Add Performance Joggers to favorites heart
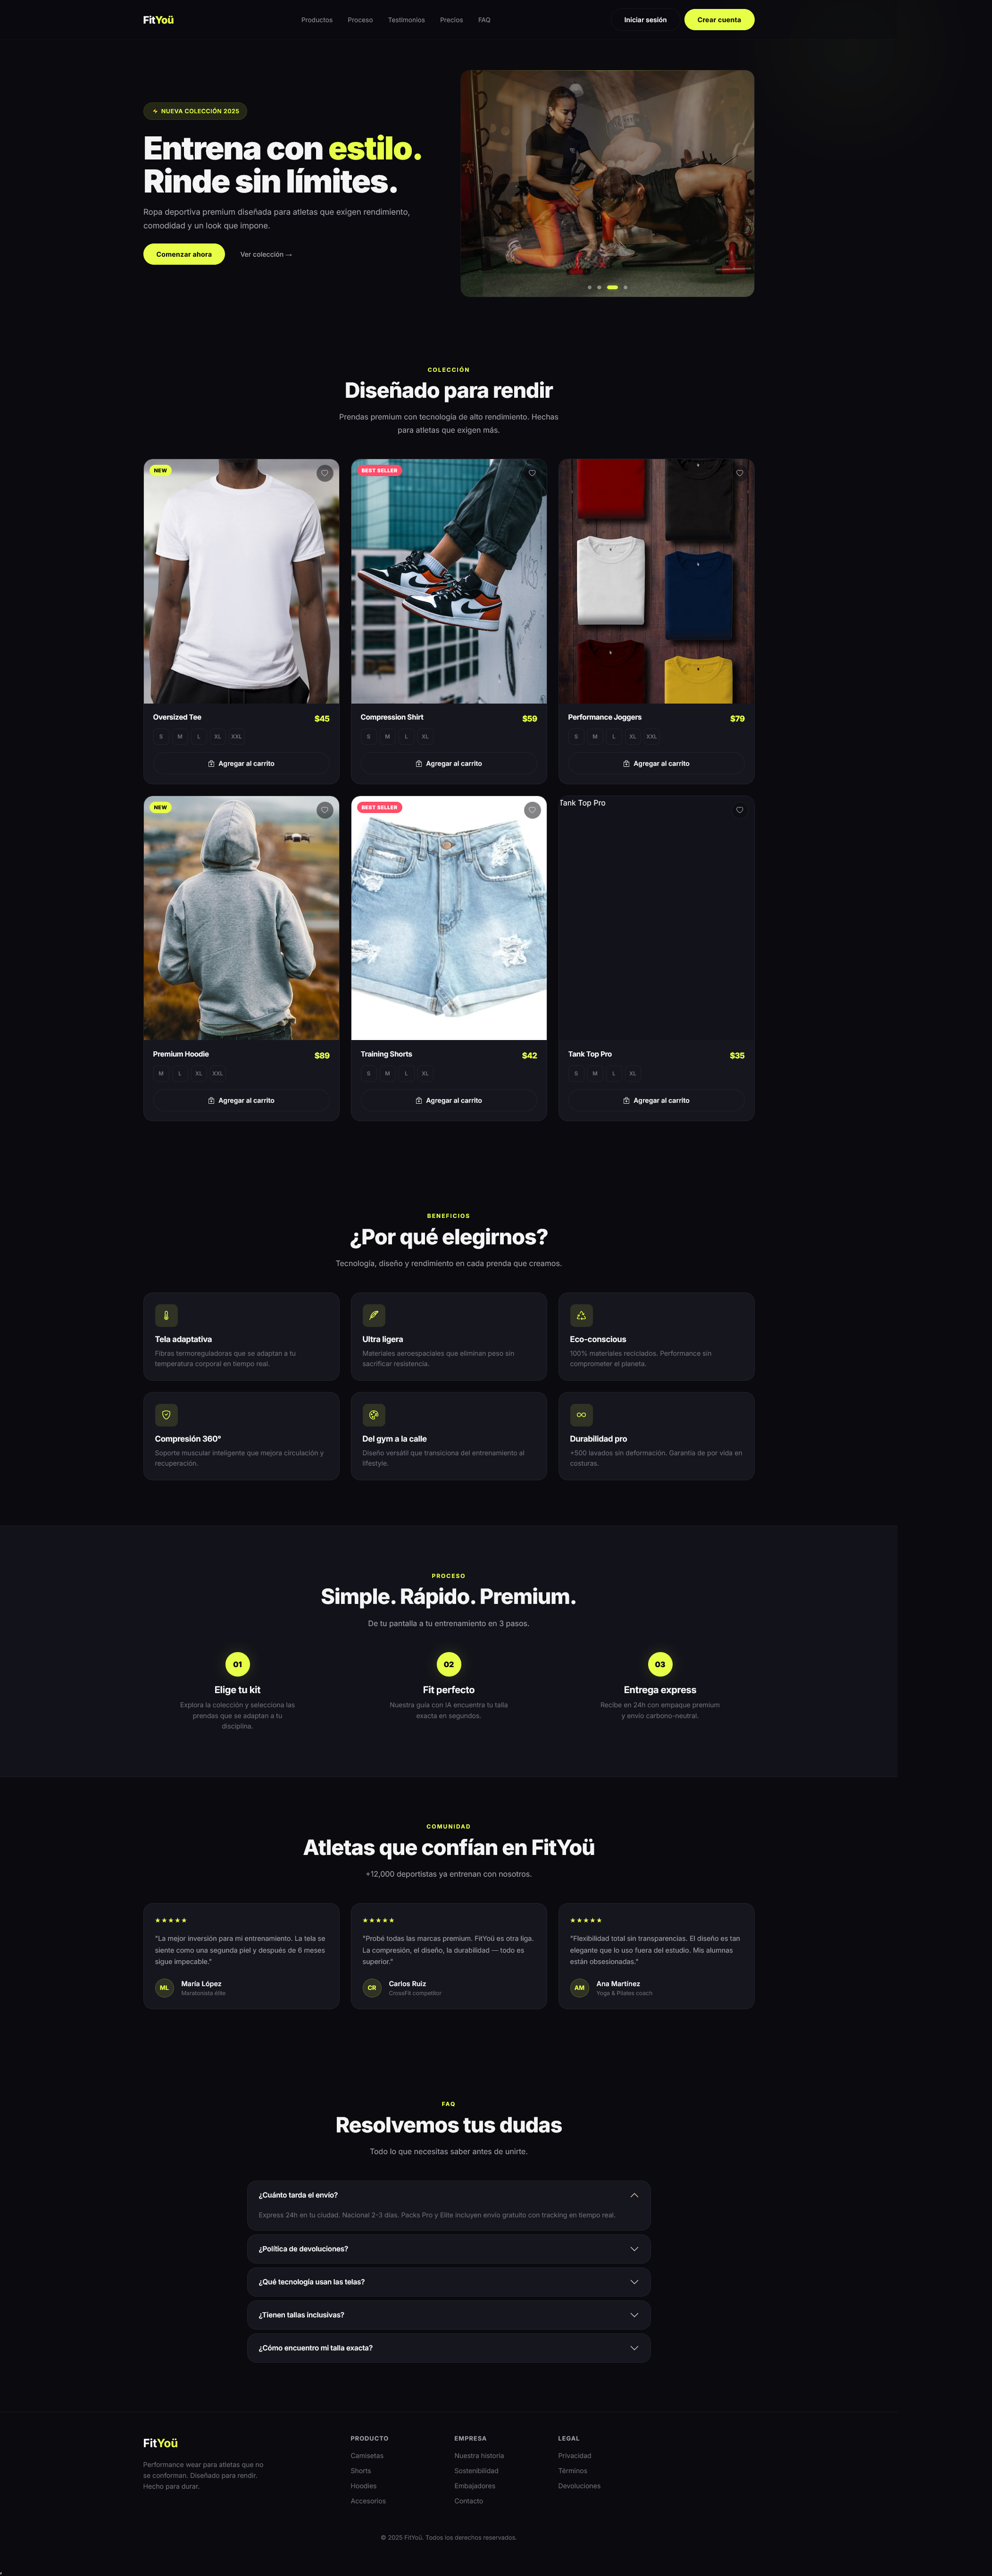The height and width of the screenshot is (2576, 992). [x=740, y=473]
